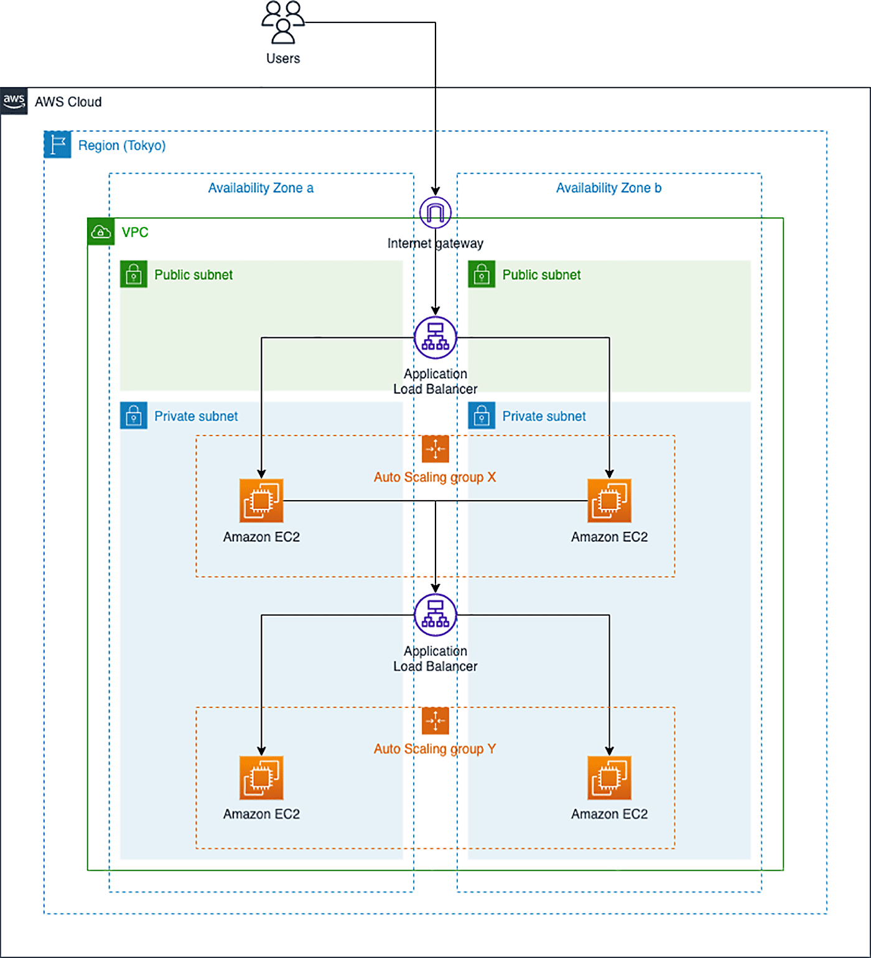Image resolution: width=871 pixels, height=958 pixels.
Task: Click Amazon EC2 label in group X, Zone b
Action: coord(610,537)
